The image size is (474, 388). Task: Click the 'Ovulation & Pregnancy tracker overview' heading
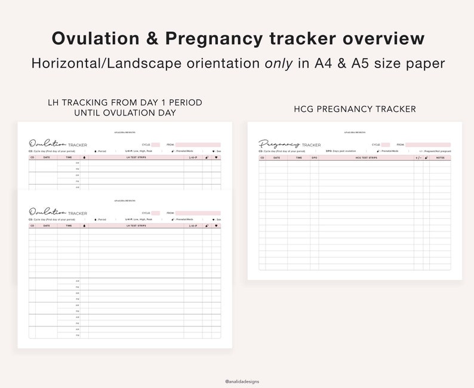coord(238,38)
